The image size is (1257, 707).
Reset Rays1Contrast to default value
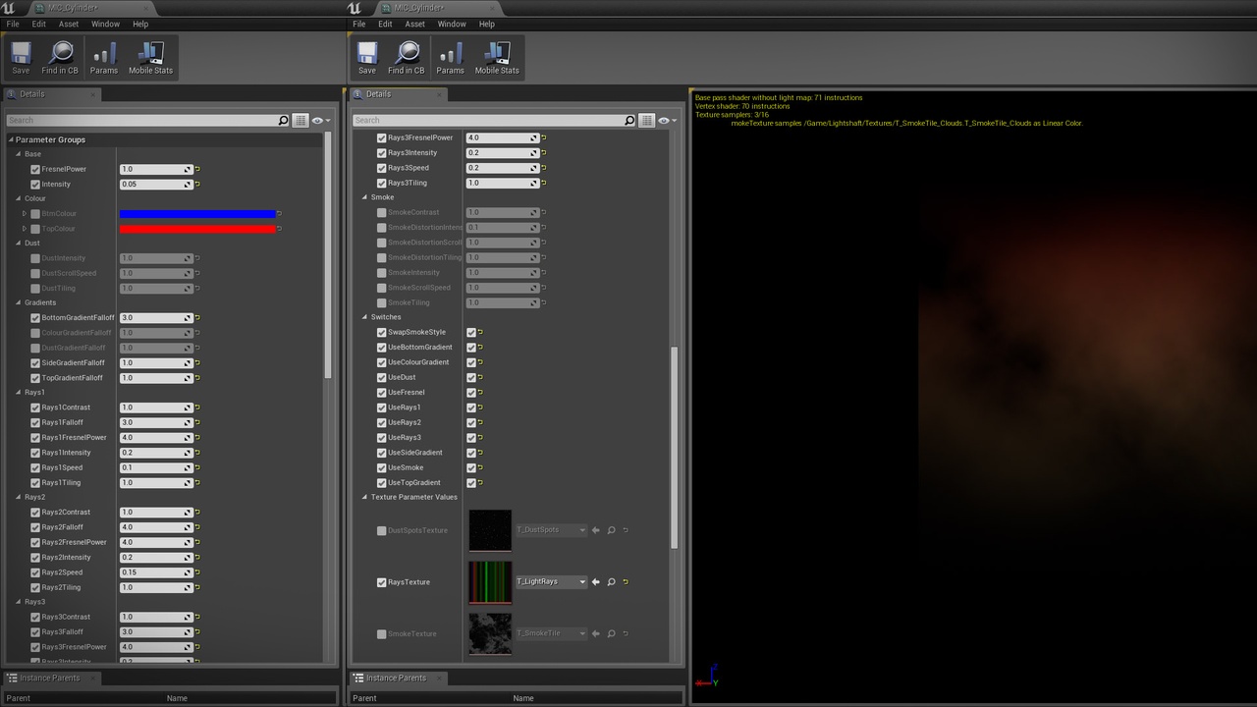click(x=197, y=408)
